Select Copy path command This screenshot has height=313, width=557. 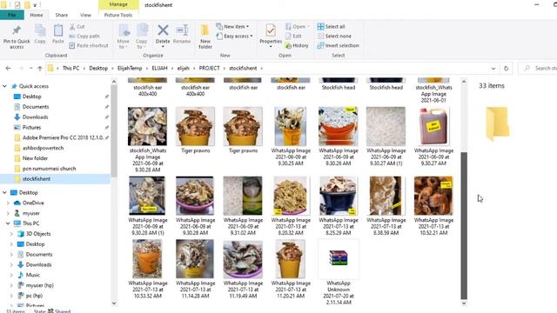pos(84,37)
